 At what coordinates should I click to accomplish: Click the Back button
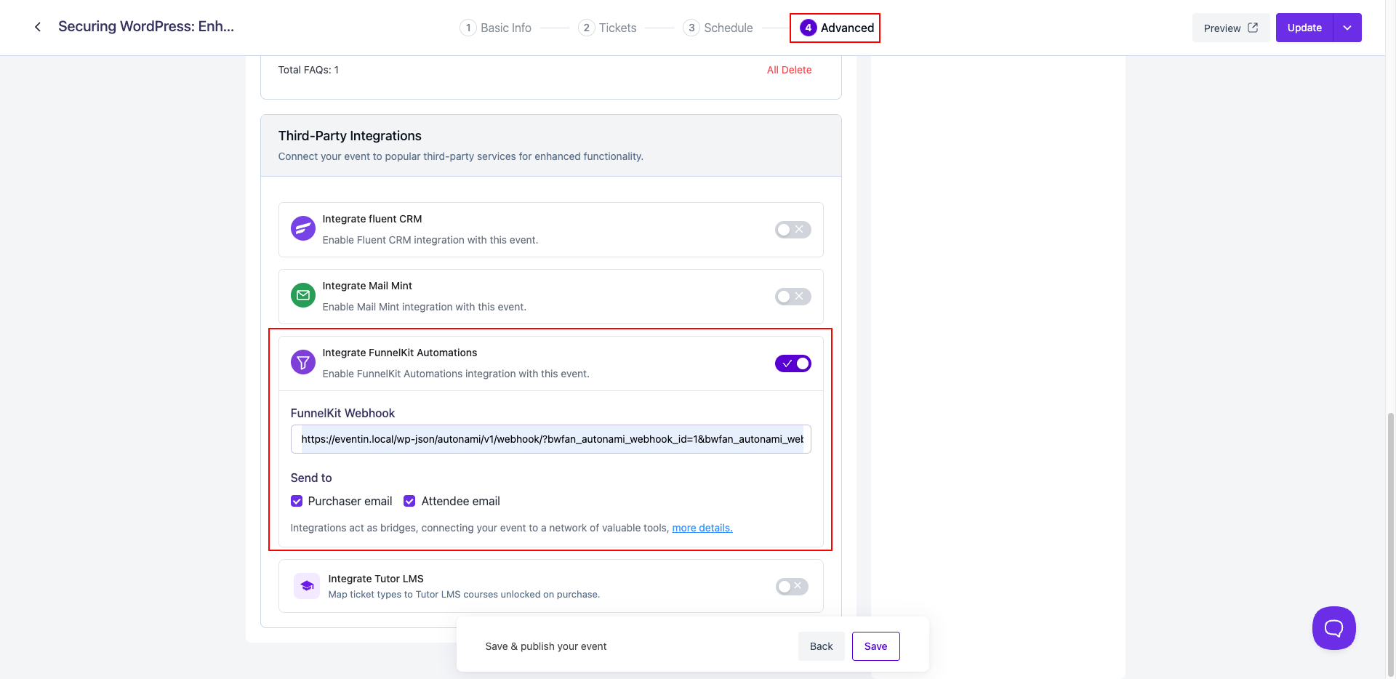(822, 646)
